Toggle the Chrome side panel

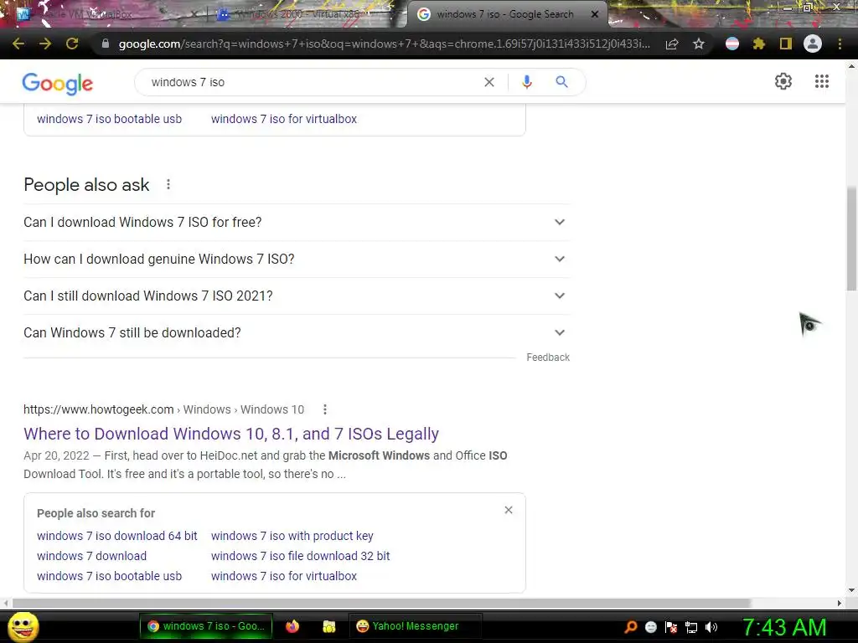click(786, 44)
